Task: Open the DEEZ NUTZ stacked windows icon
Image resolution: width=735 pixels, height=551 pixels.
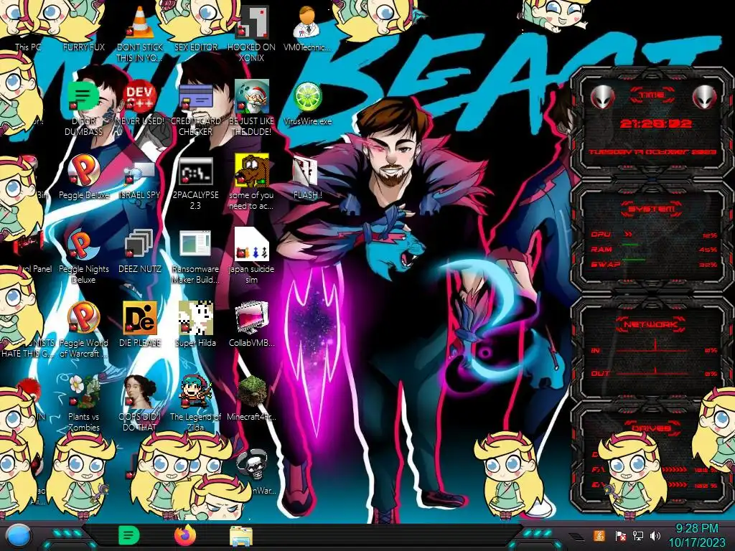Action: pos(139,244)
